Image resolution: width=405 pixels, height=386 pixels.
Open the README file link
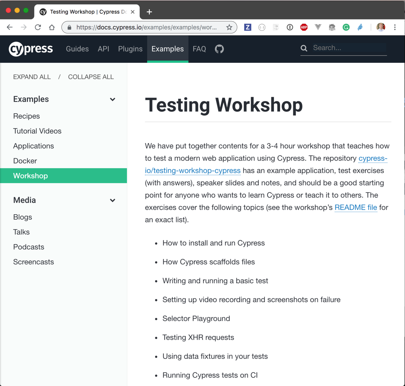click(356, 207)
